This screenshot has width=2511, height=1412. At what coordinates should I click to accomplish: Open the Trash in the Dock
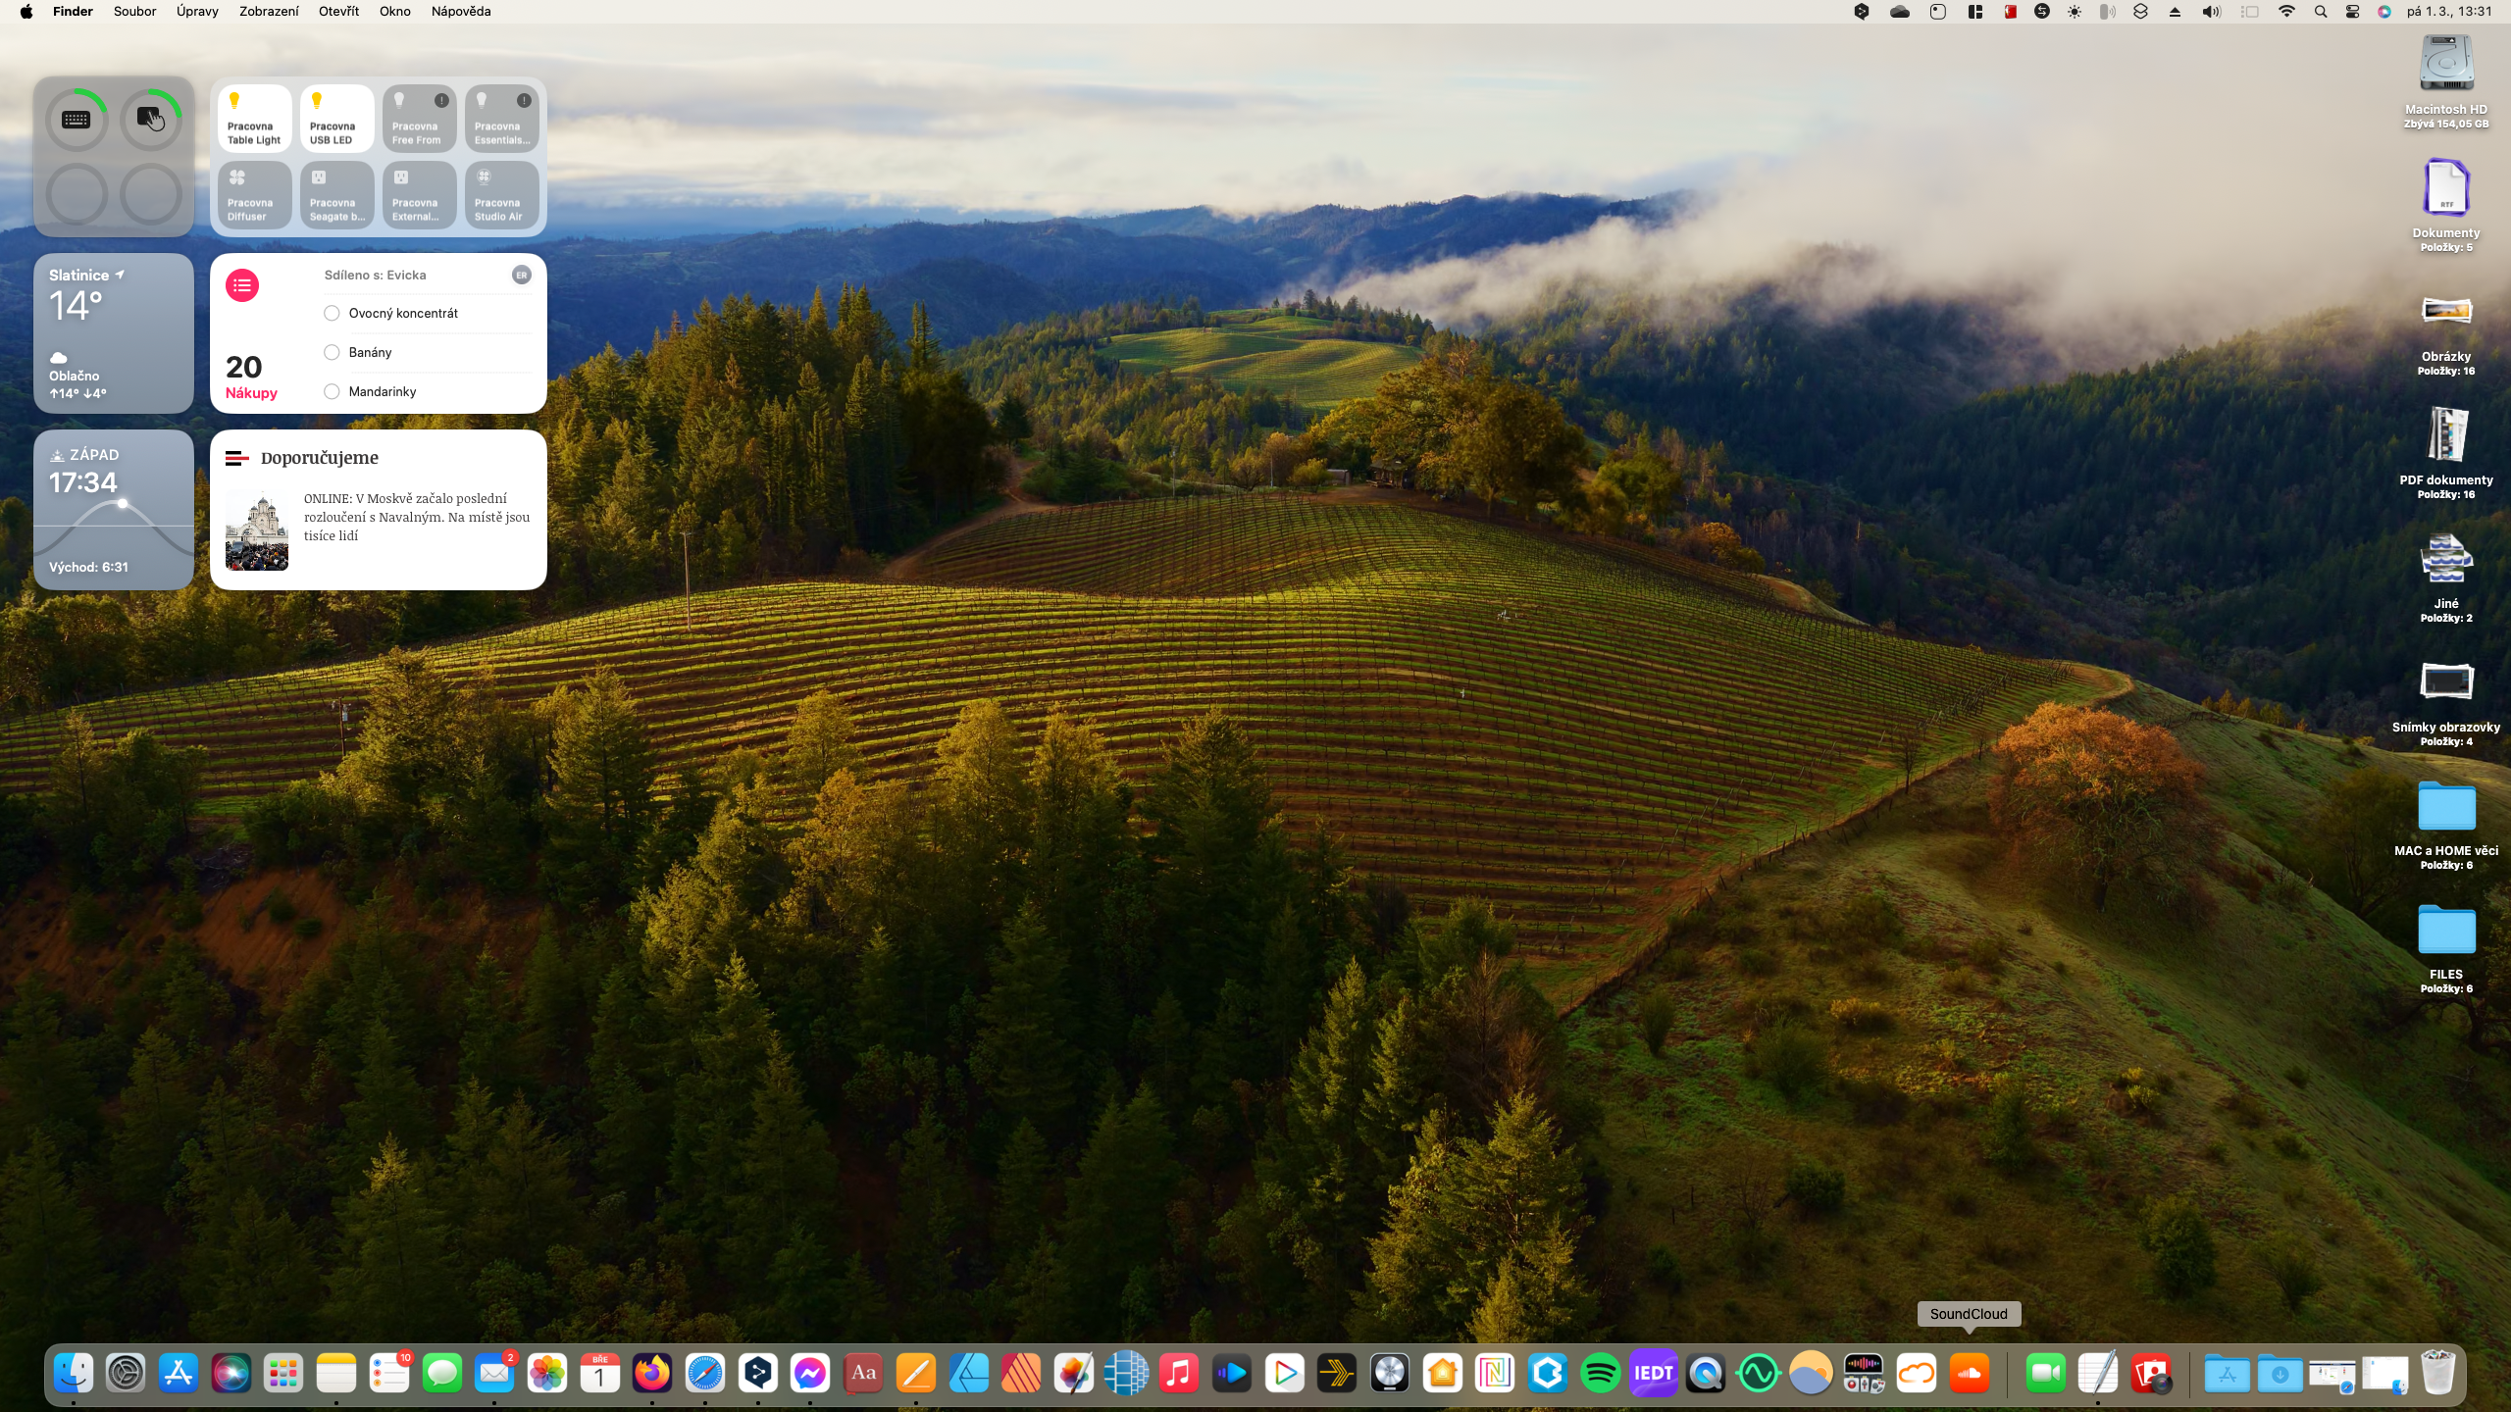[2437, 1373]
